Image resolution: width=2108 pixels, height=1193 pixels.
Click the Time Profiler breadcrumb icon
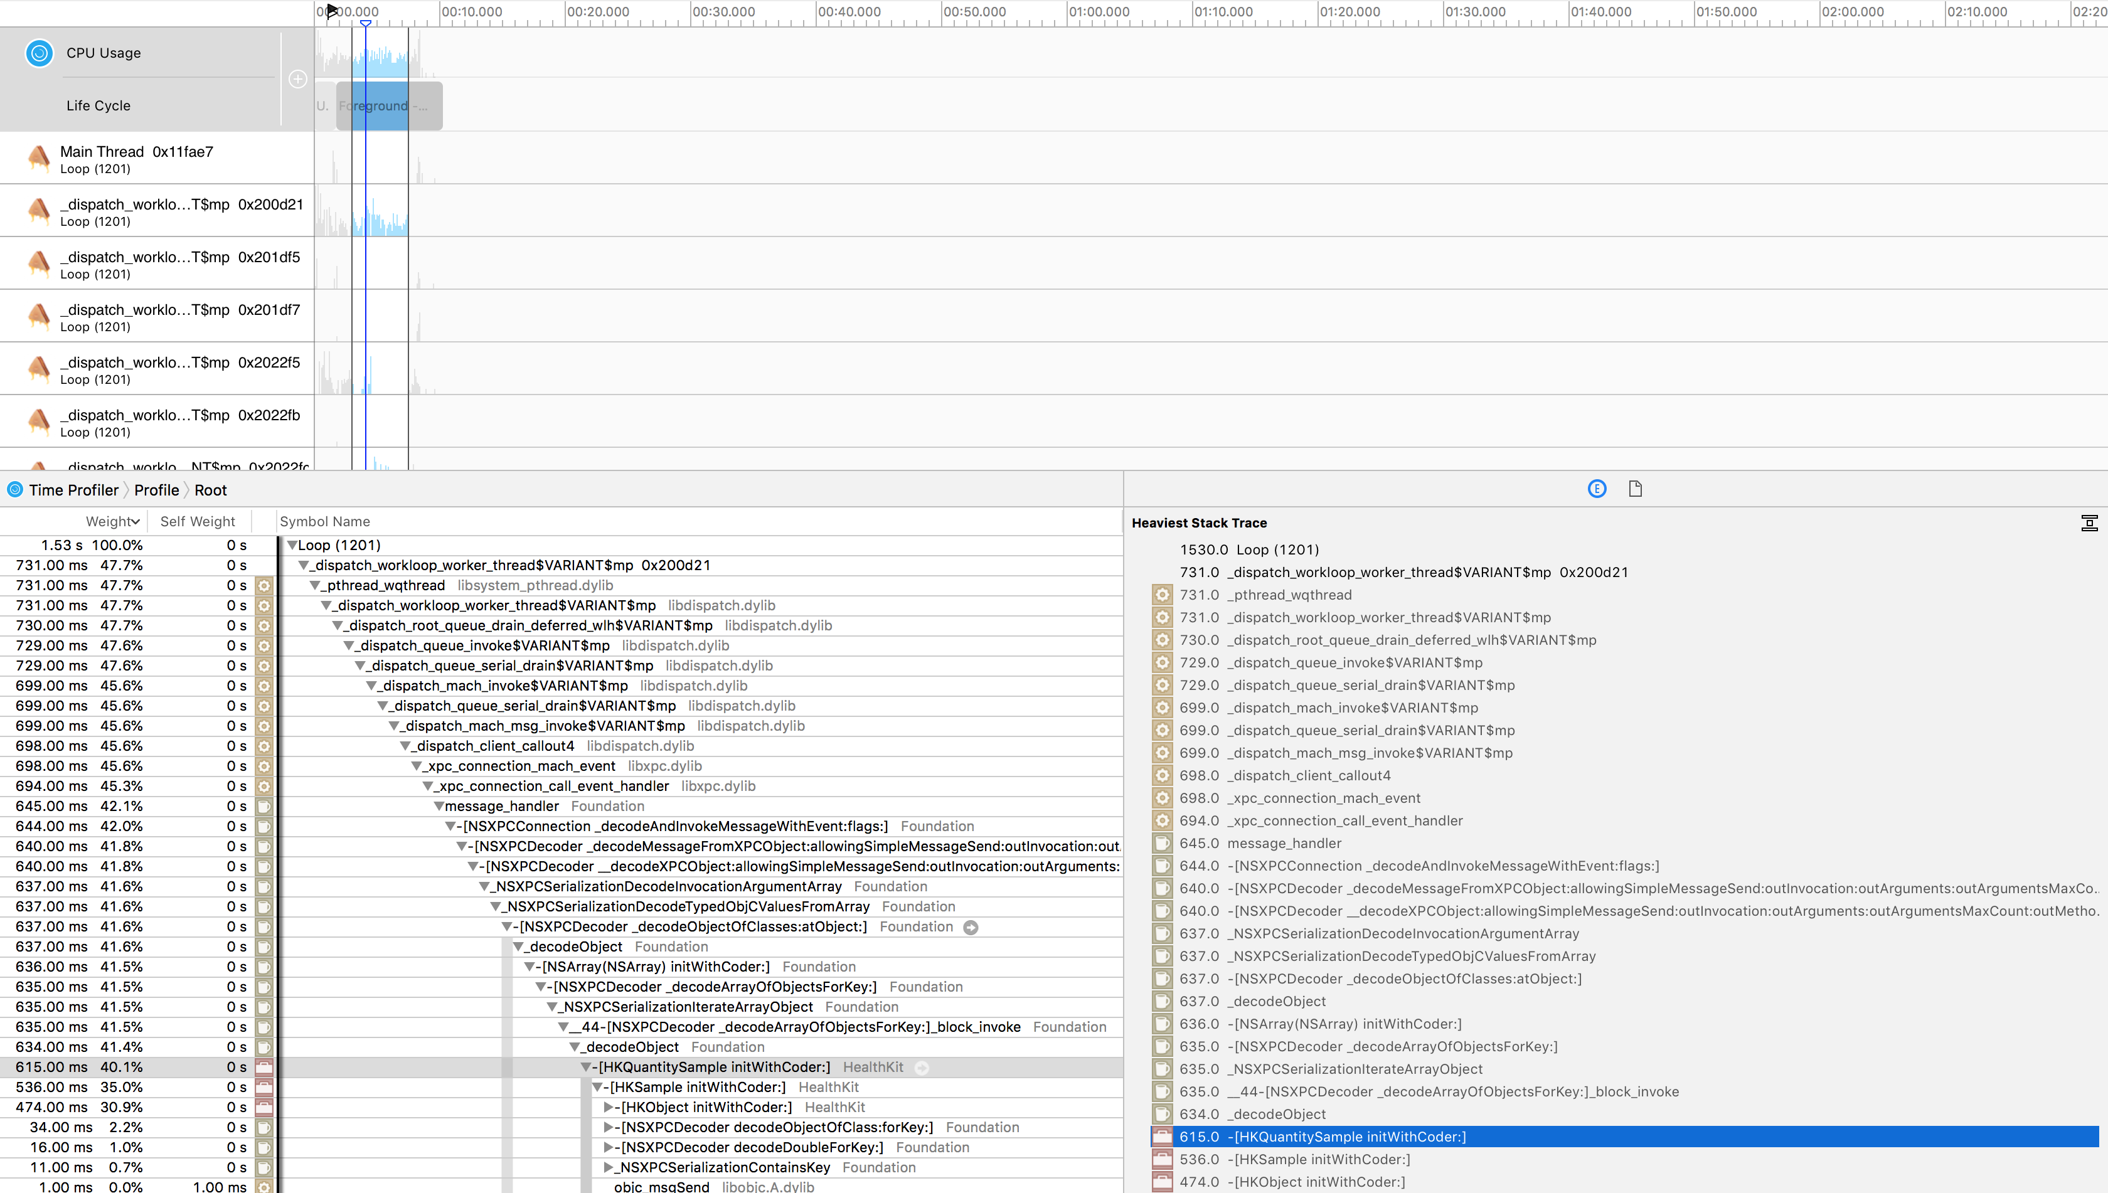pos(15,490)
